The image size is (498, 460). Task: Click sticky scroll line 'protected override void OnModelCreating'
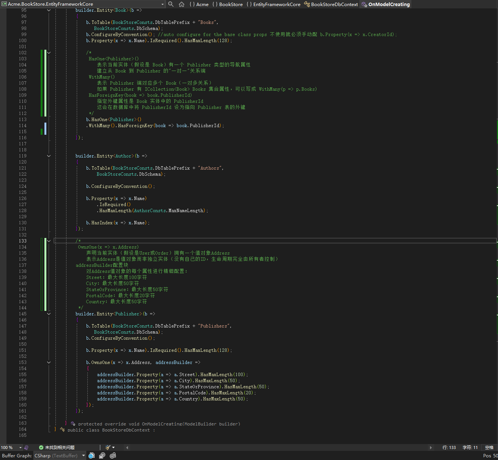click(159, 424)
